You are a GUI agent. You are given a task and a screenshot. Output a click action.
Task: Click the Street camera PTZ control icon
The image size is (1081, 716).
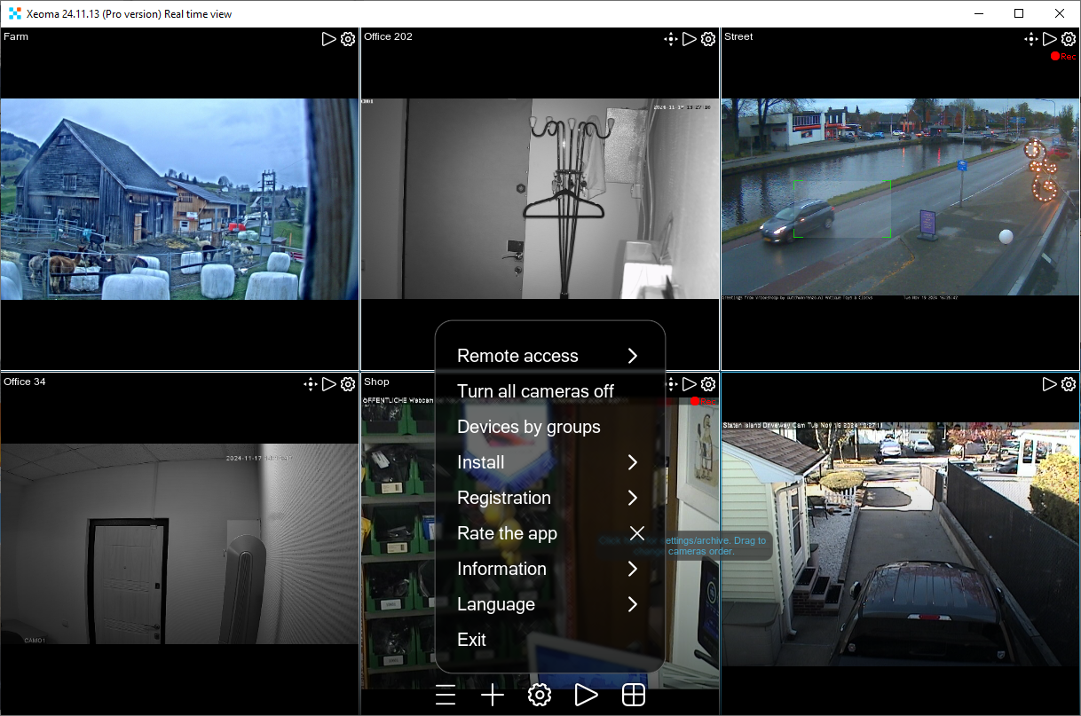coord(1031,39)
